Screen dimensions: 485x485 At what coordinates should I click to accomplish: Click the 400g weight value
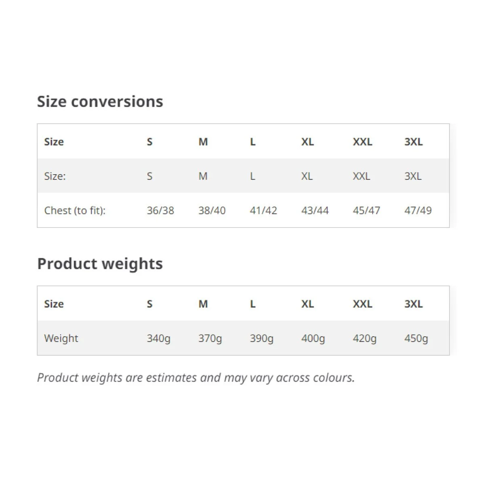click(x=313, y=339)
